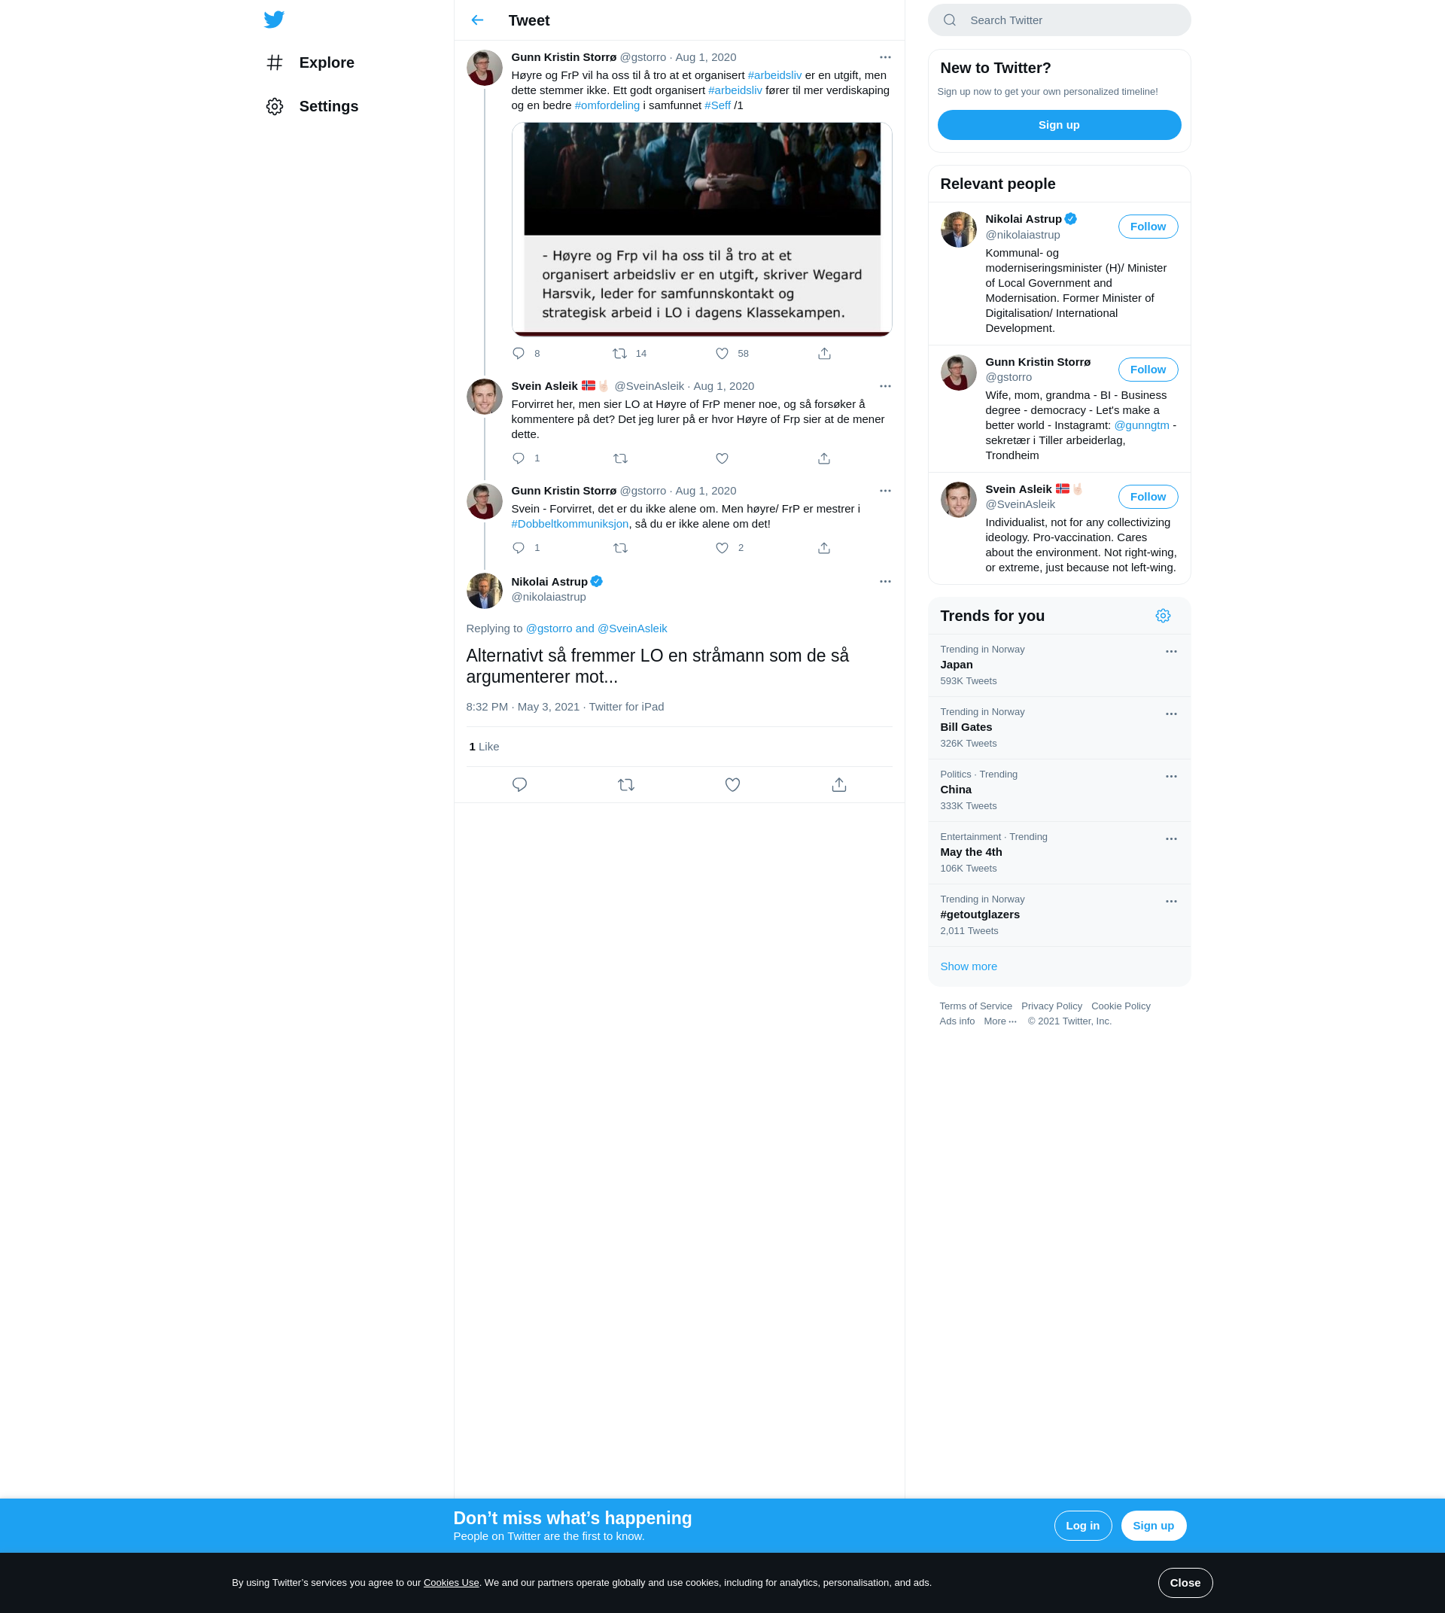Viewport: 1445px width, 1613px height.
Task: Share Gunn Kristin's first tweet
Action: click(824, 354)
